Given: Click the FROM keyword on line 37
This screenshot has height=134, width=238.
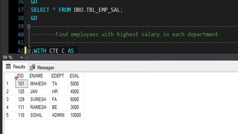Looking at the screenshot, I should (65, 10).
